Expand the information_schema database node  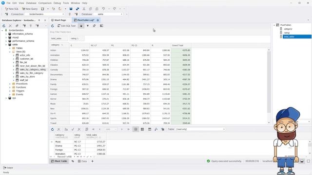coord(6,34)
